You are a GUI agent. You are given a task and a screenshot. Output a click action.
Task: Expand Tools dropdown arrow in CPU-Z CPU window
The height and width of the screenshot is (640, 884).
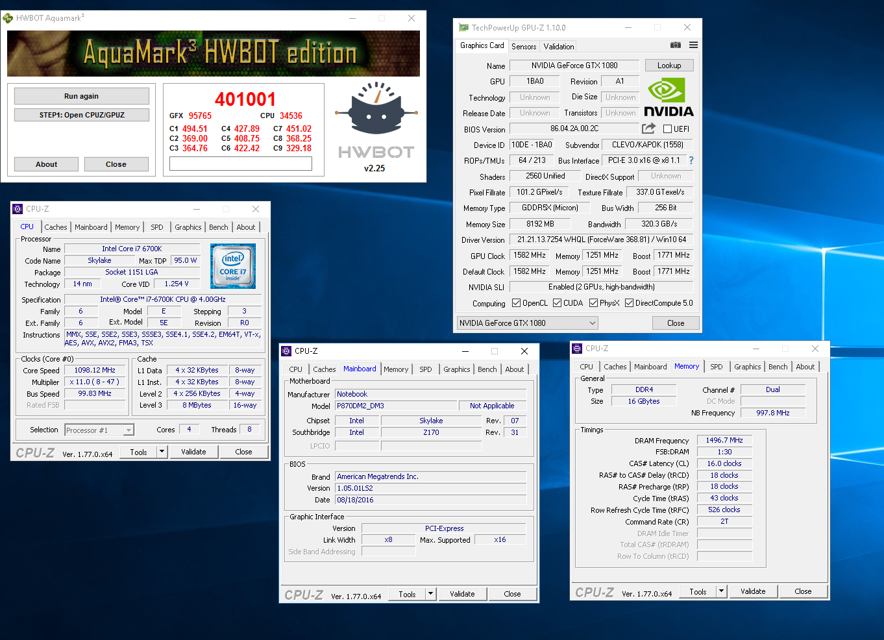(x=162, y=452)
